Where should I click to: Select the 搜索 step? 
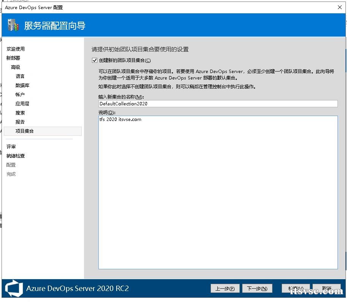pyautogui.click(x=20, y=113)
